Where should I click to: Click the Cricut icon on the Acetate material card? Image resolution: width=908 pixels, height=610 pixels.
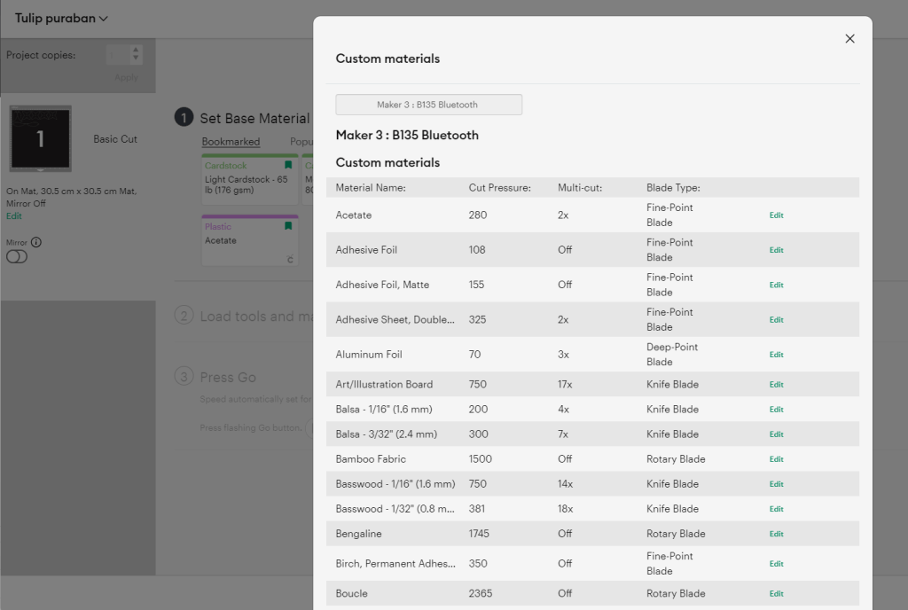(290, 257)
